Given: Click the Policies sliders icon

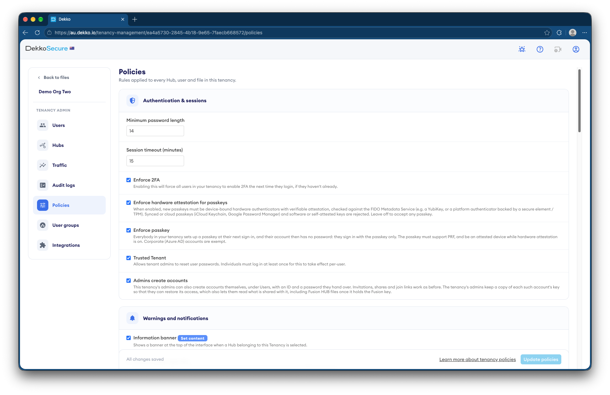Looking at the screenshot, I should point(43,205).
